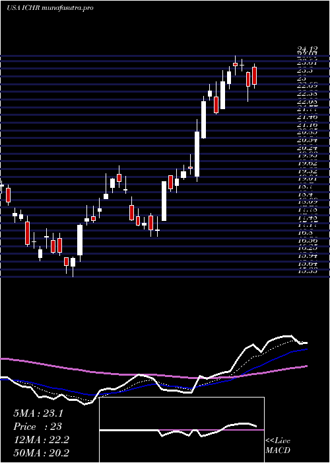Select the '5MA : 23.1' label

(38, 413)
